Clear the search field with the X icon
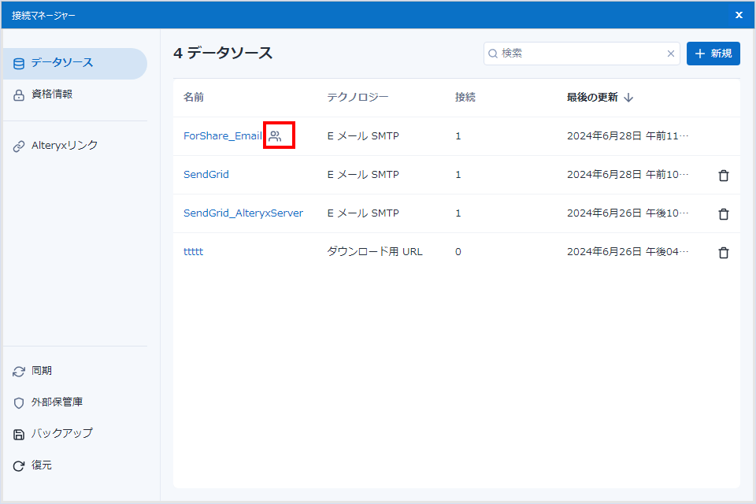 click(x=671, y=54)
